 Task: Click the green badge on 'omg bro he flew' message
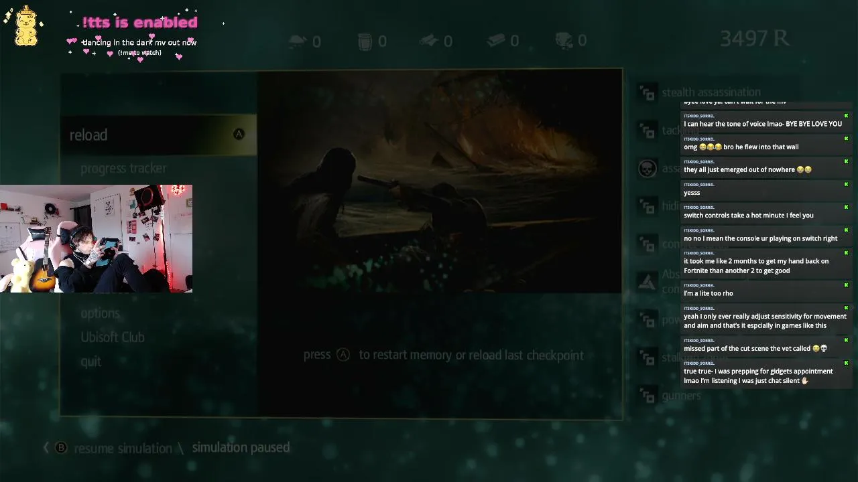click(846, 139)
